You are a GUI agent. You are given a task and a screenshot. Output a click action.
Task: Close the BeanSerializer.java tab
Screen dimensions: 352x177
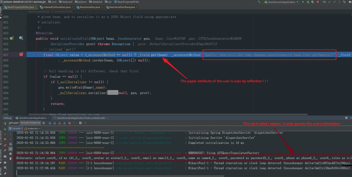point(102,7)
